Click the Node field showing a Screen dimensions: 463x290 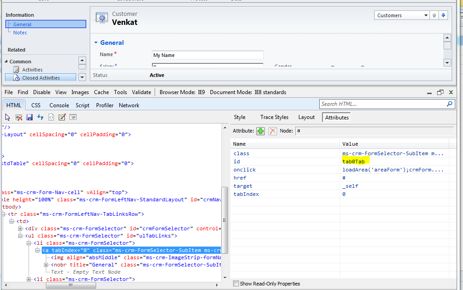(374, 131)
